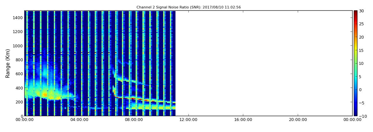This screenshot has width=373, height=132.
Task: Click the 20:00:00 time axis label
Action: tap(297, 120)
